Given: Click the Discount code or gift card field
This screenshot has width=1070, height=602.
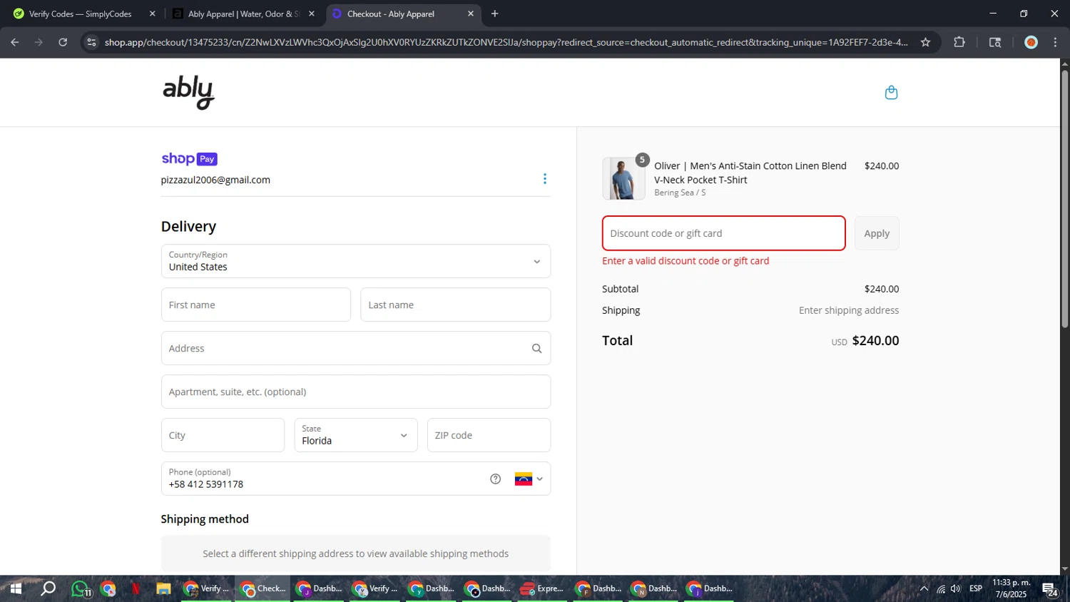Looking at the screenshot, I should 724,233.
